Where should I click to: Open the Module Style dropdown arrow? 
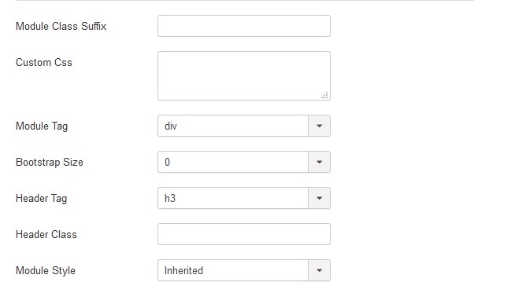coord(320,270)
